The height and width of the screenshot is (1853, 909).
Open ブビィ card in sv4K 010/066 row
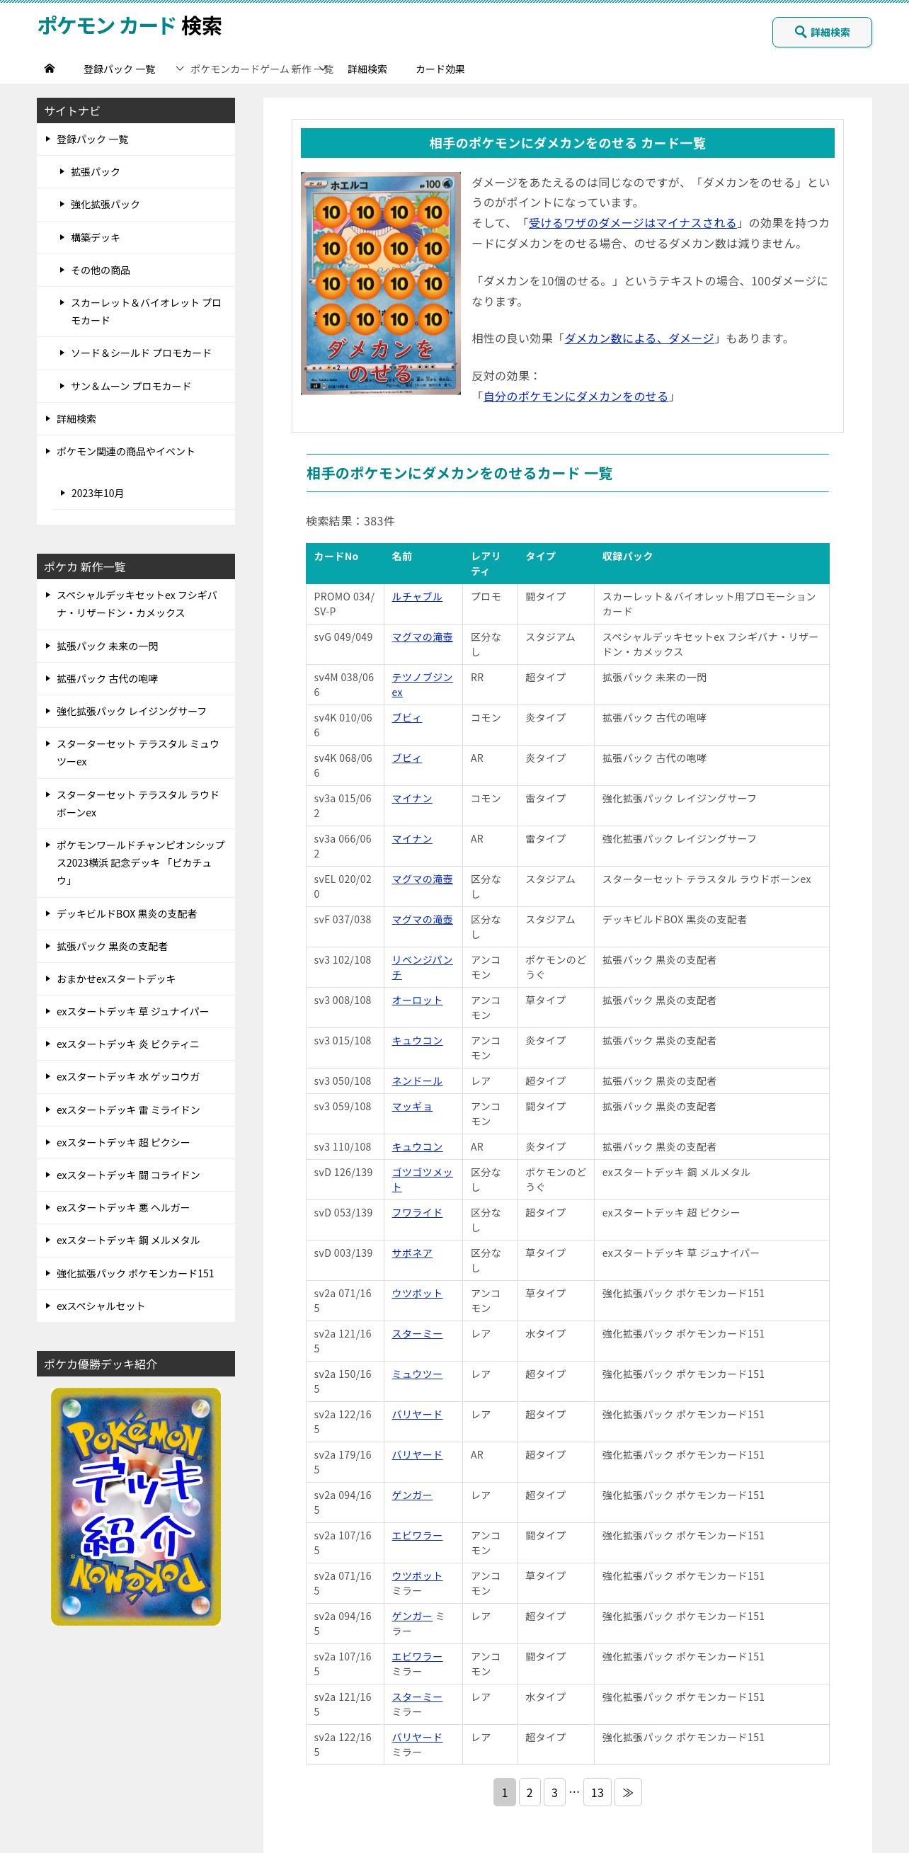tap(407, 718)
